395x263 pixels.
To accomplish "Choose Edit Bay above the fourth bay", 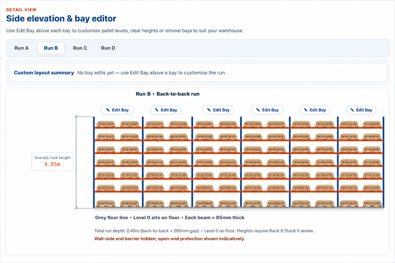I will [267, 110].
